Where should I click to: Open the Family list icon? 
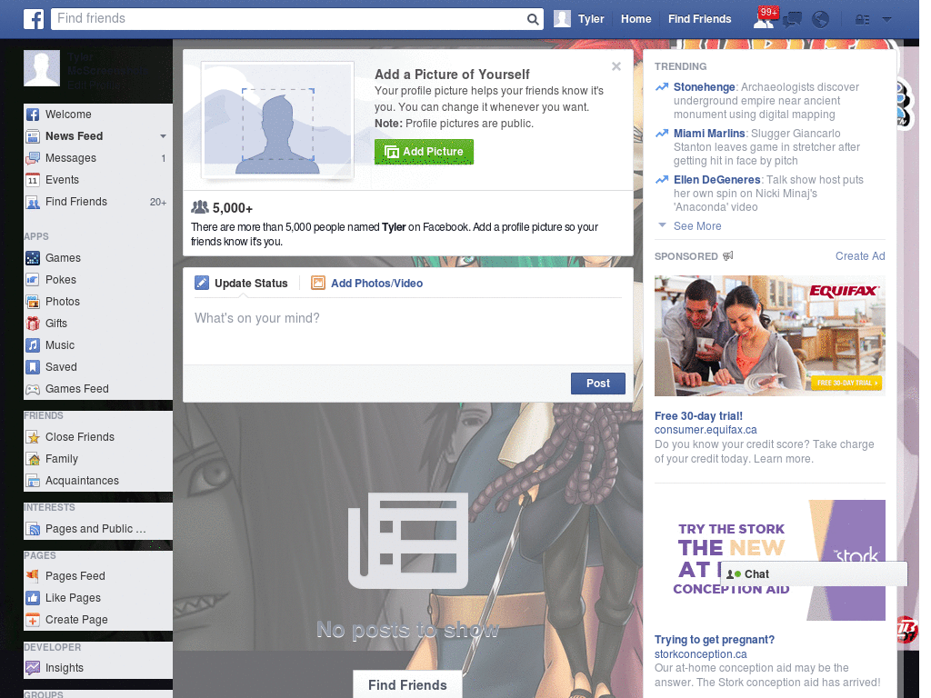[33, 459]
